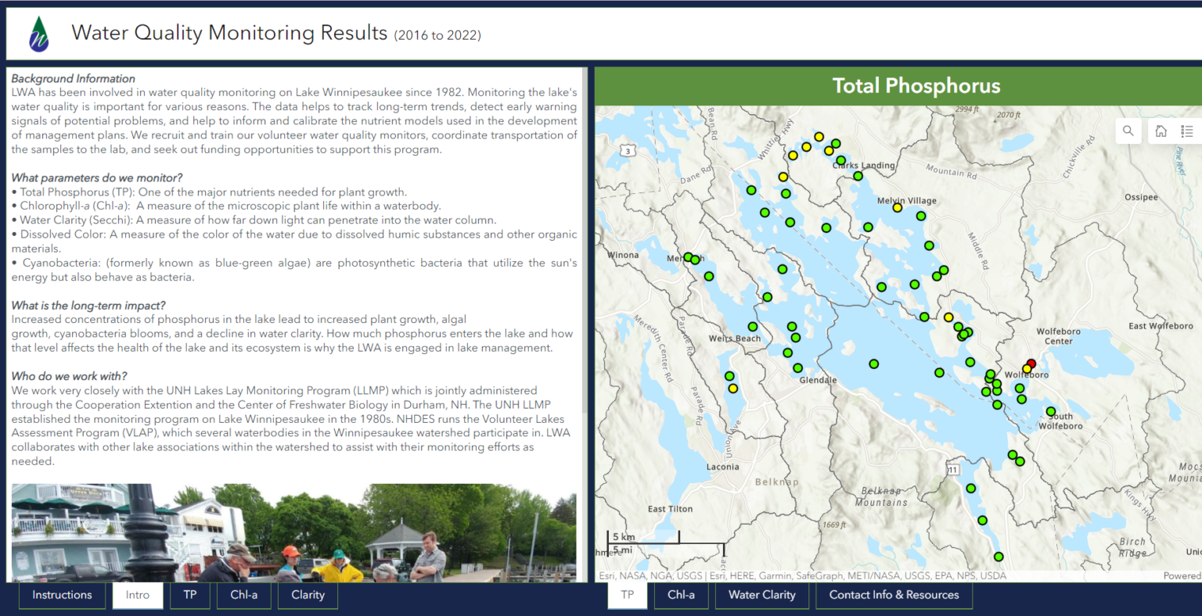1202x616 pixels.
Task: Open the map legend icon
Action: point(1188,131)
